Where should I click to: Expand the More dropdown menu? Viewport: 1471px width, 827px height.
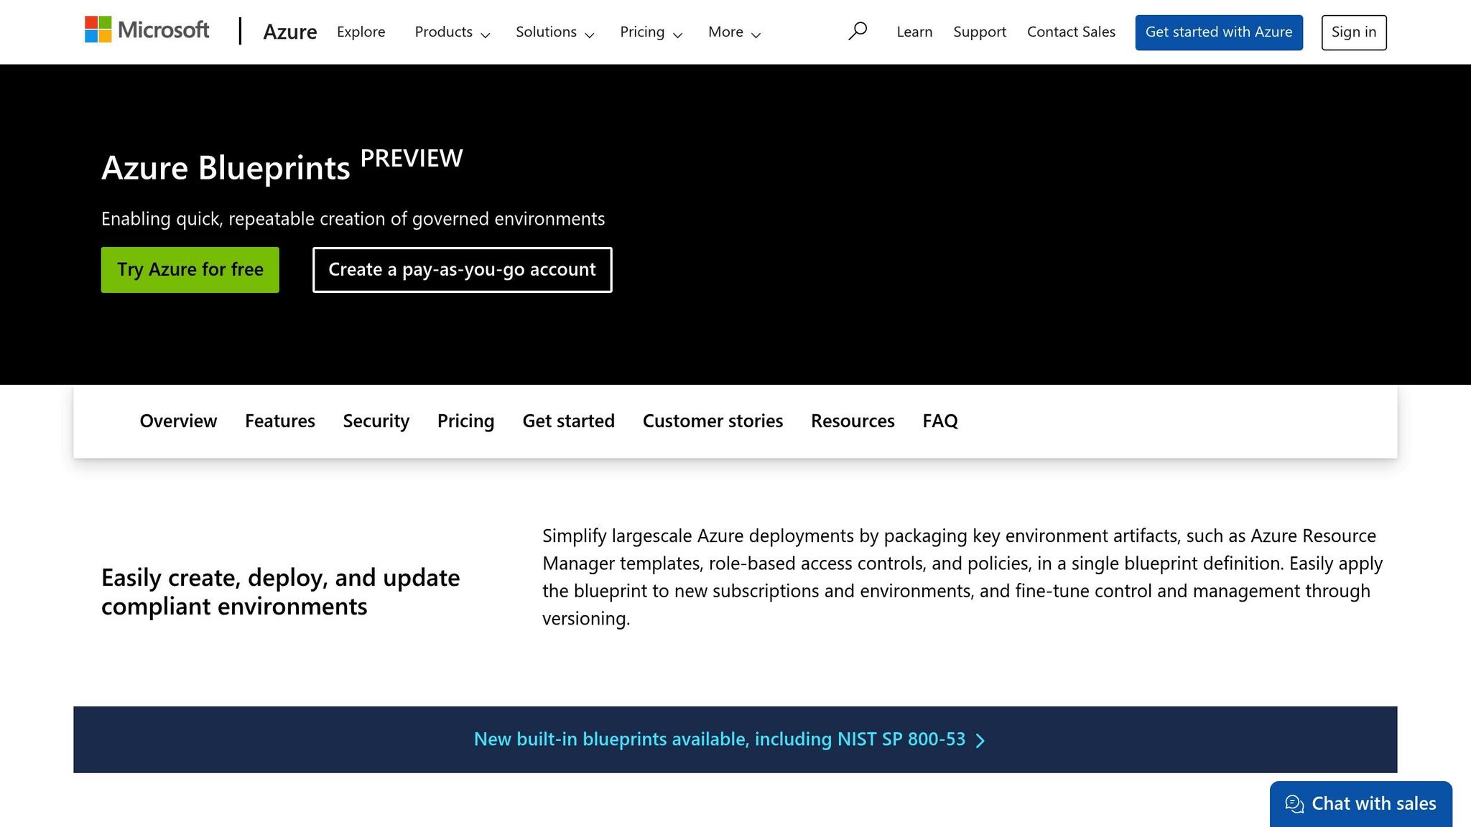click(x=734, y=32)
